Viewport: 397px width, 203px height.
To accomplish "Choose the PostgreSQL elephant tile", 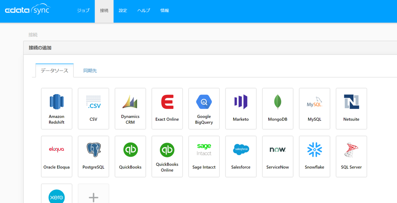I will click(93, 156).
